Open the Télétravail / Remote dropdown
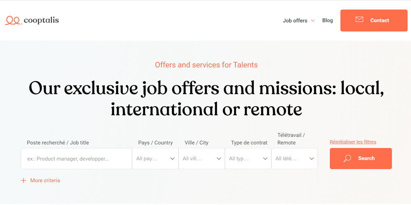The height and width of the screenshot is (205, 411). coord(295,159)
